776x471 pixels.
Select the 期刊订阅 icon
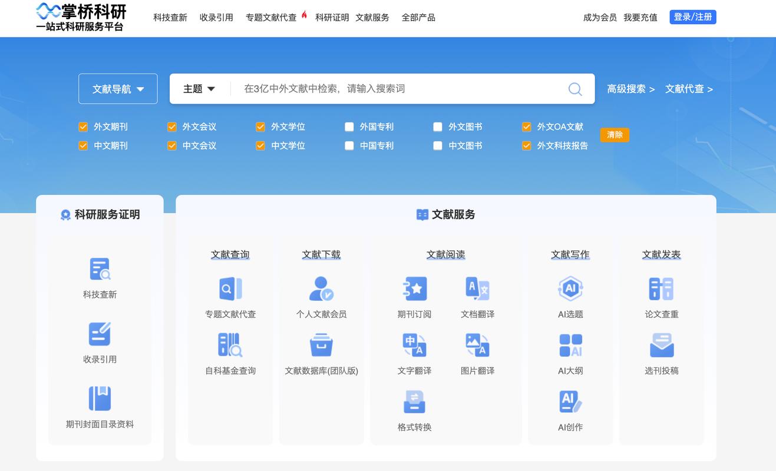(x=414, y=296)
